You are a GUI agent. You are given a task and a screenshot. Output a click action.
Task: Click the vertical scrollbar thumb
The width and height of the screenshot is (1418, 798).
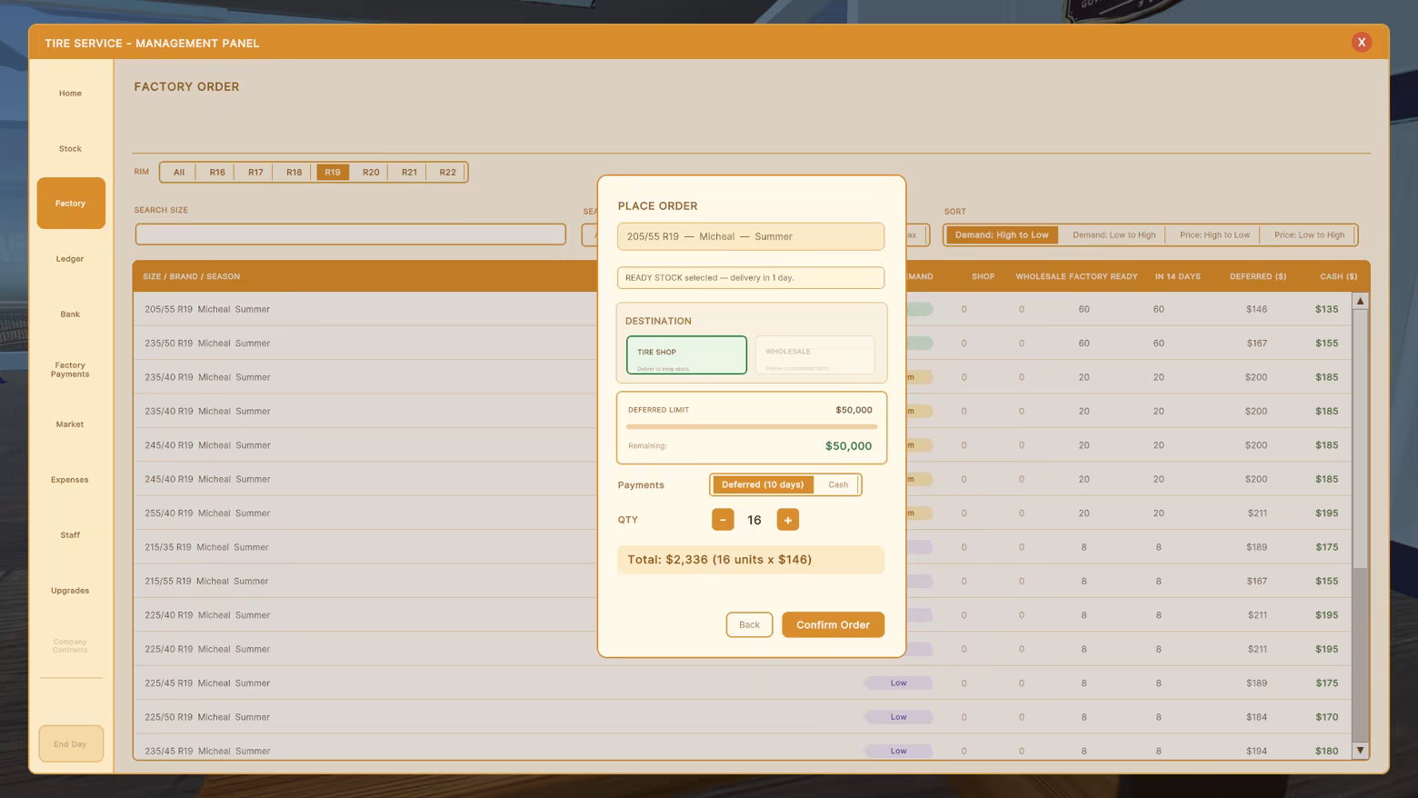click(x=1360, y=440)
